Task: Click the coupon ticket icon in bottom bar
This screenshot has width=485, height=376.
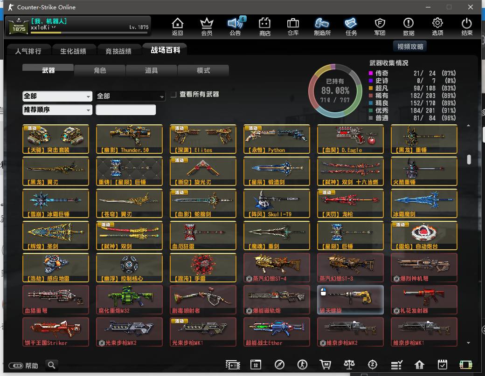Action: pos(233,365)
